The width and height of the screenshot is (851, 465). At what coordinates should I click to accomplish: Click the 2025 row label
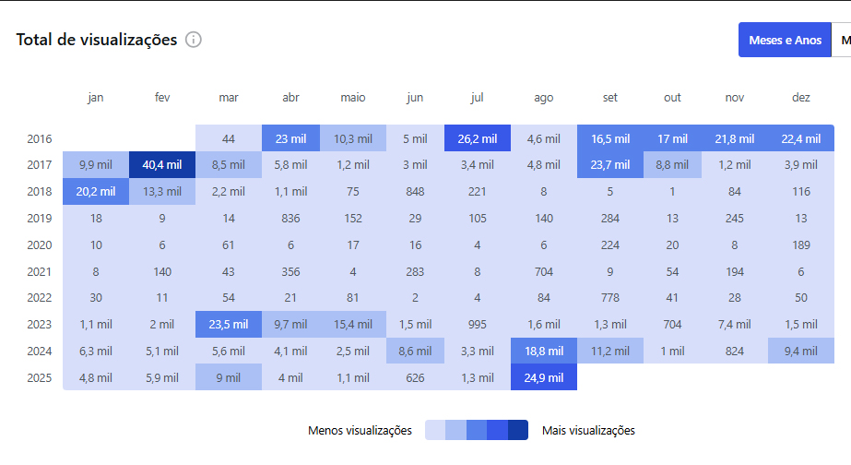40,377
